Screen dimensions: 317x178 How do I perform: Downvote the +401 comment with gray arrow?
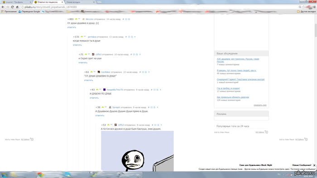point(79,19)
